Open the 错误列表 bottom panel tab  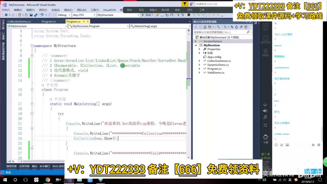coord(11,166)
